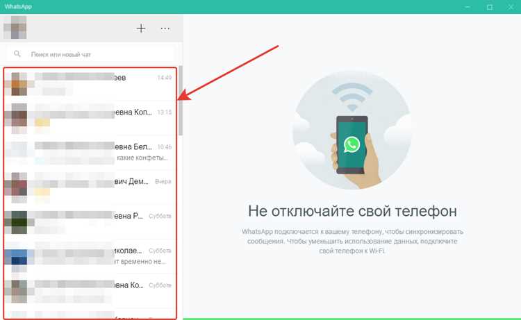
Task: Click the avatar of the 'евна Р...' chat
Action: tap(19, 222)
